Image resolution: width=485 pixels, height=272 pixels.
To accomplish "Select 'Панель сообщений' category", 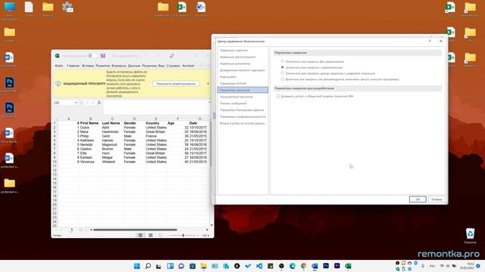I will tap(242, 104).
